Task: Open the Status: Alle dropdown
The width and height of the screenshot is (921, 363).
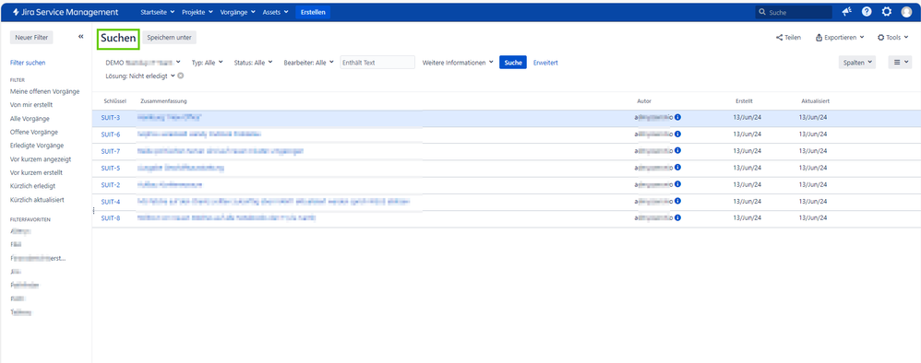Action: (x=253, y=62)
